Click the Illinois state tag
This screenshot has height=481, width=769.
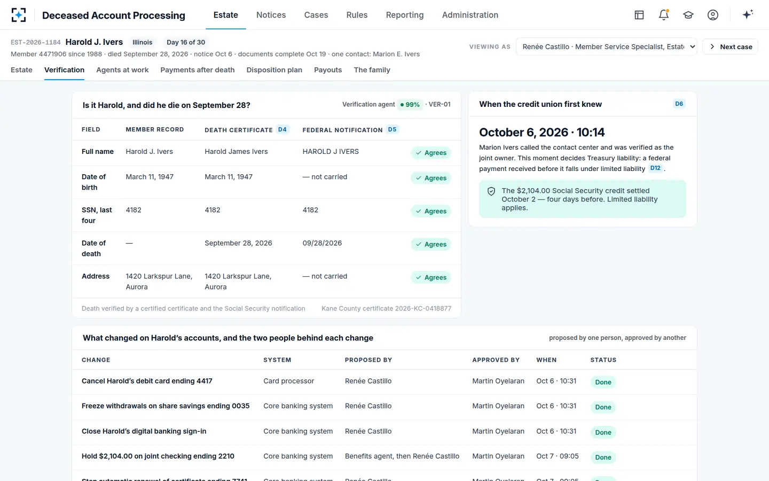(x=143, y=42)
